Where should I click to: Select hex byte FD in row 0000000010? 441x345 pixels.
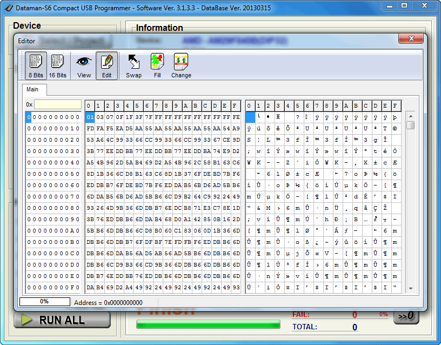(x=90, y=128)
